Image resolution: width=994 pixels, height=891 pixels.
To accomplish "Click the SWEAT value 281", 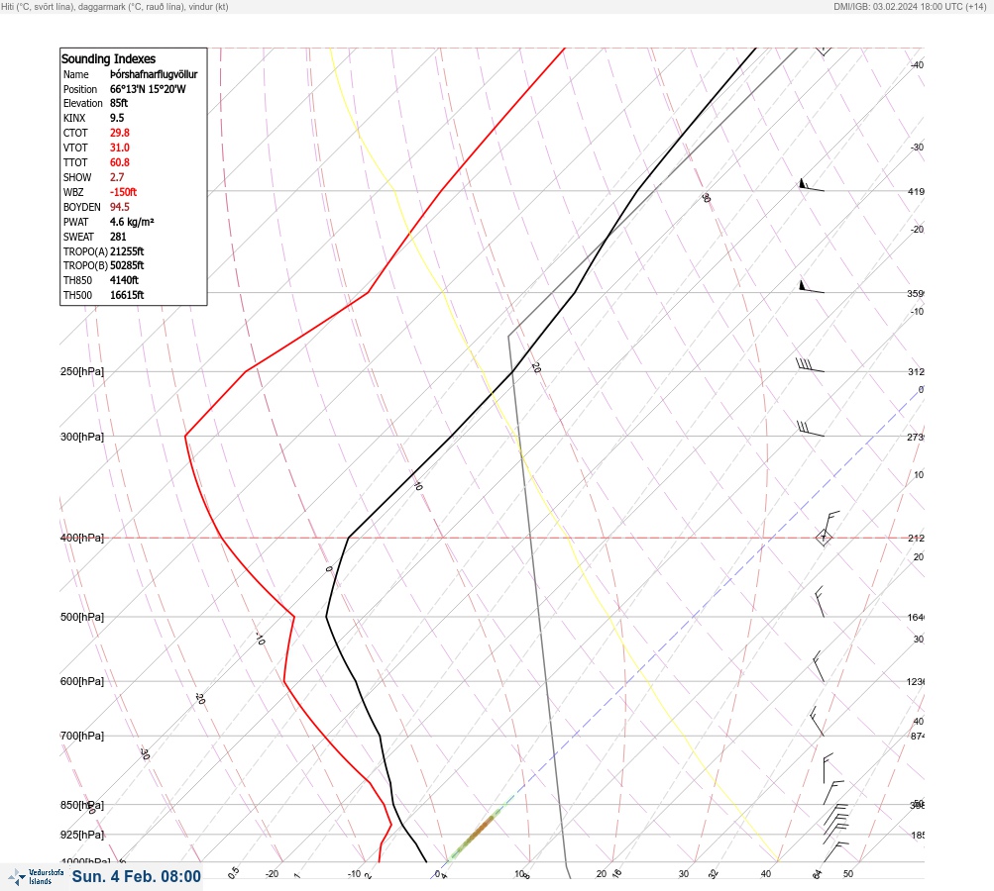I will 118,237.
